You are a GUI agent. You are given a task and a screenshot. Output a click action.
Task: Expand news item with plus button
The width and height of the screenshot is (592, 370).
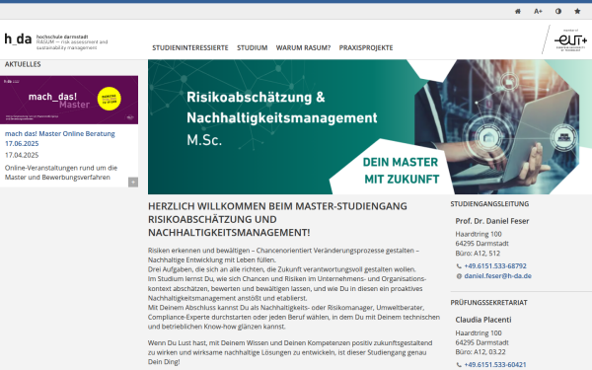133,183
